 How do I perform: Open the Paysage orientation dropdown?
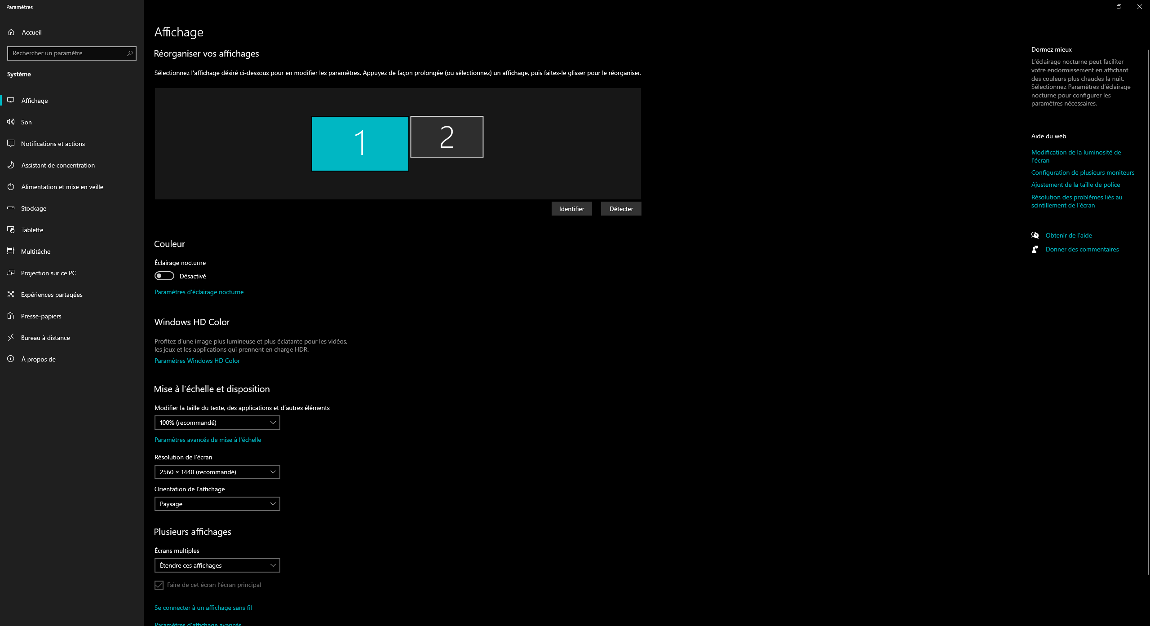tap(217, 504)
